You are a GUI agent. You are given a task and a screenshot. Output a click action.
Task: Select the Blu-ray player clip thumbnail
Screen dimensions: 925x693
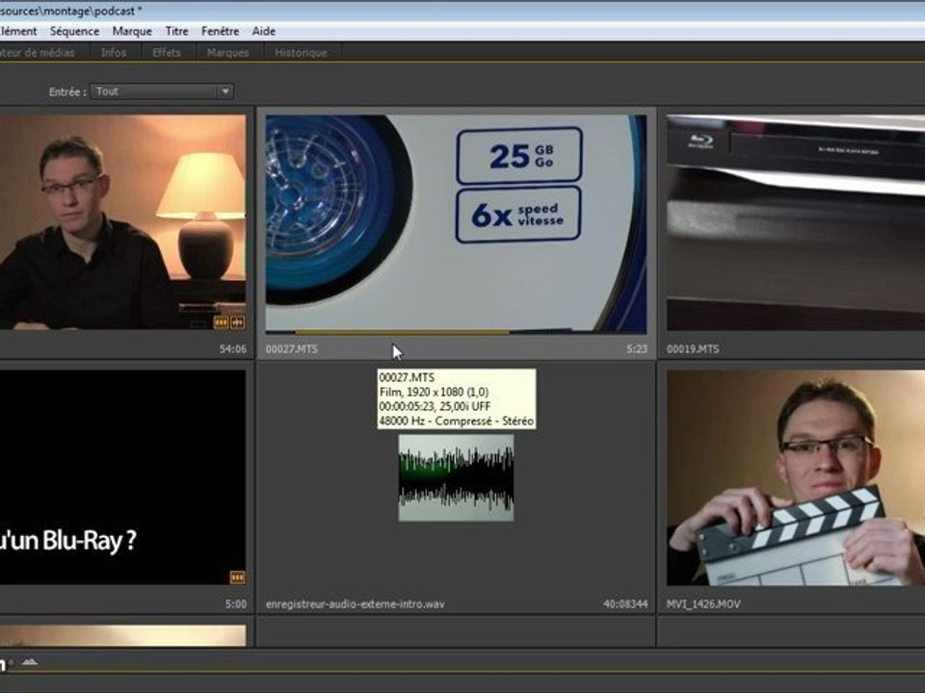[x=795, y=222]
